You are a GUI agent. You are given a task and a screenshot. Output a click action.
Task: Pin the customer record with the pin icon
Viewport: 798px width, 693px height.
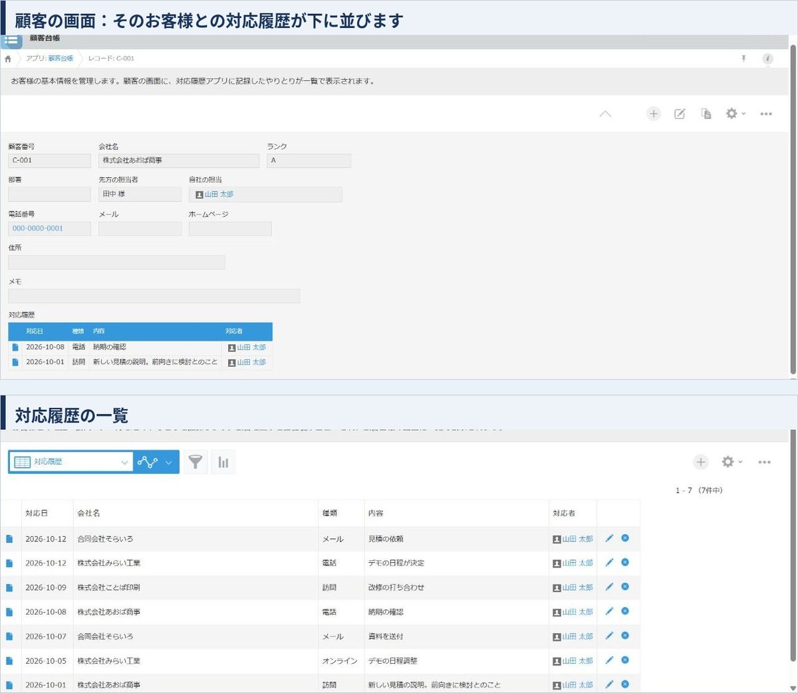tap(743, 58)
